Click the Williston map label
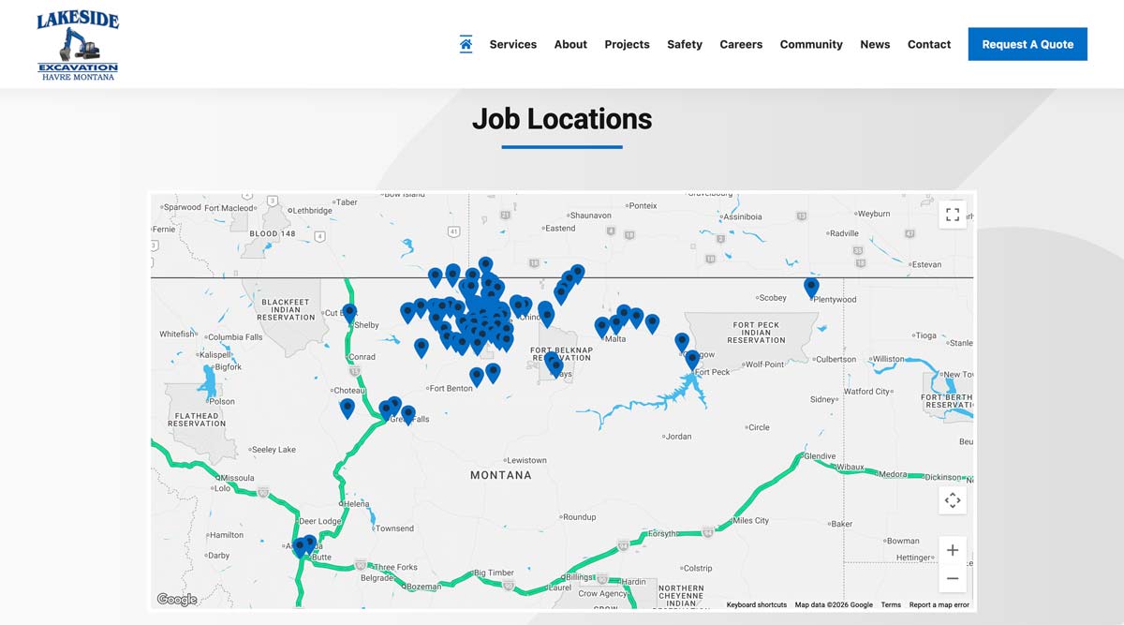The image size is (1124, 625). click(888, 359)
